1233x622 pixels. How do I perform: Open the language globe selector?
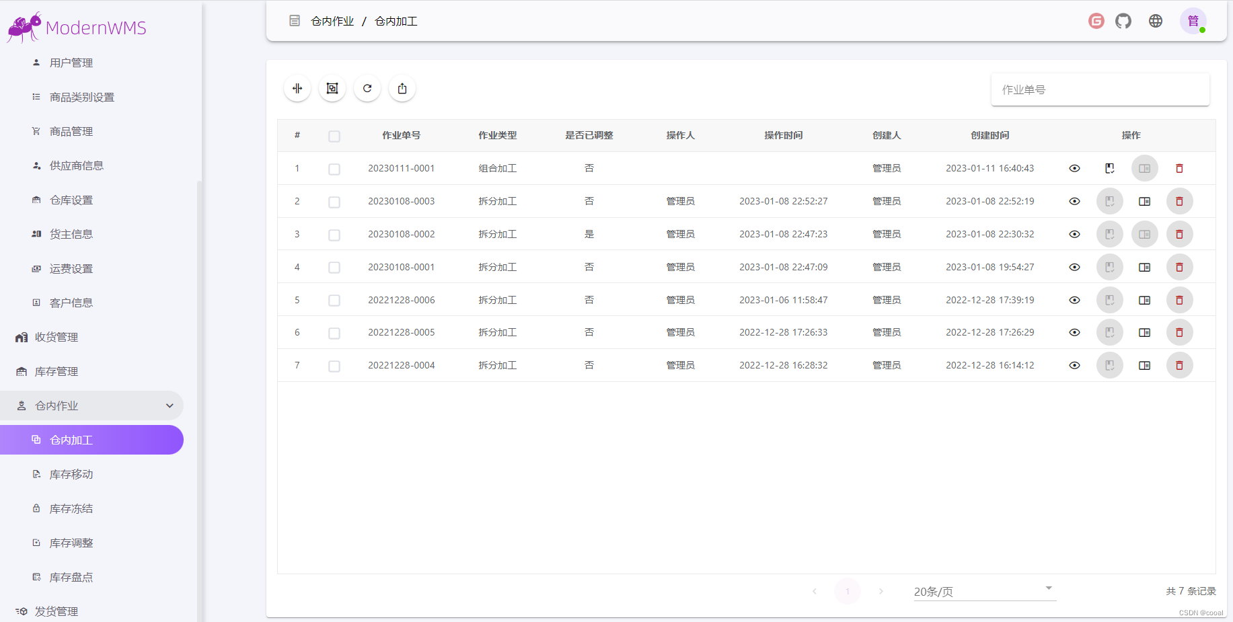1155,21
